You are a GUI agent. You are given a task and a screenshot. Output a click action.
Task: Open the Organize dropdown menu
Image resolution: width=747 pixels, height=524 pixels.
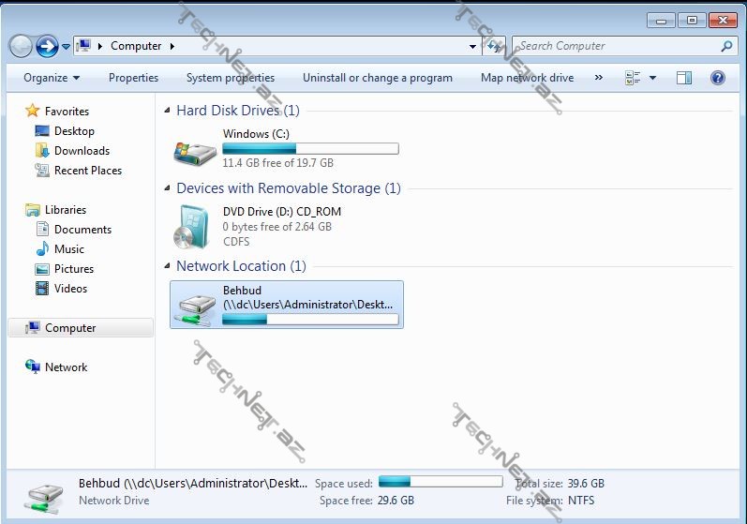[x=52, y=78]
